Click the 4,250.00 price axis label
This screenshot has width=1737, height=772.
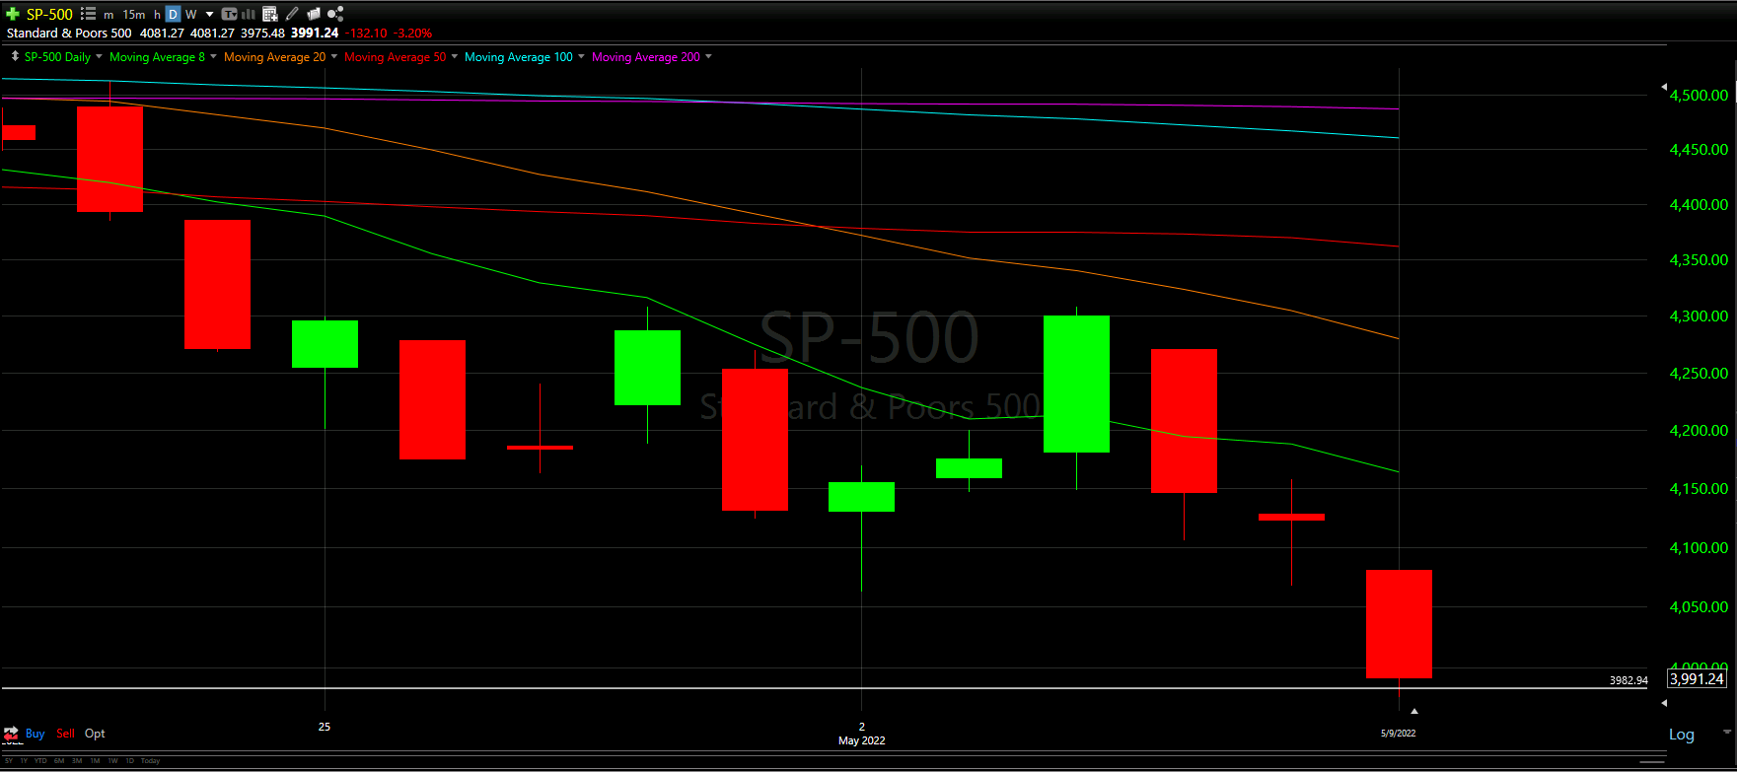[1699, 373]
